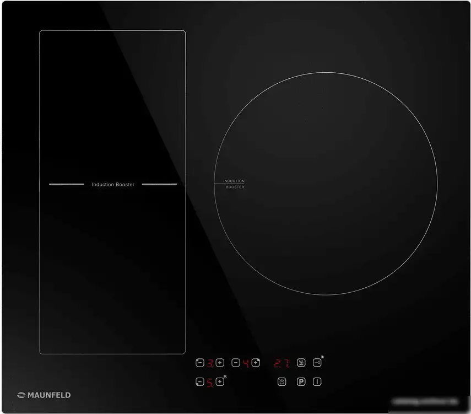Viewport: 471px width, 414px height.
Task: Click the Induction Booster label on left zone
Action: coord(113,185)
